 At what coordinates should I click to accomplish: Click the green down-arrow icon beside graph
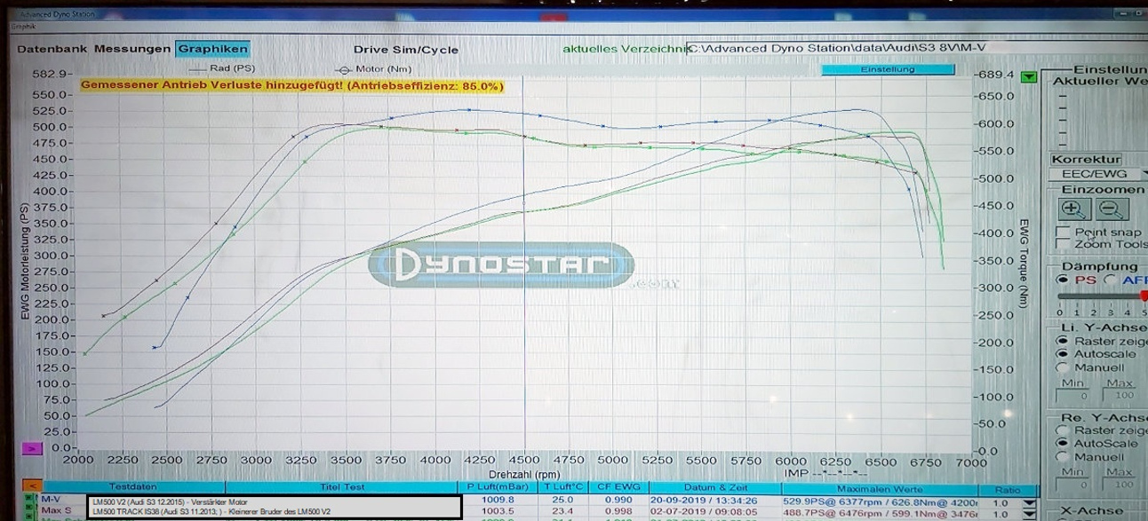click(x=1028, y=77)
